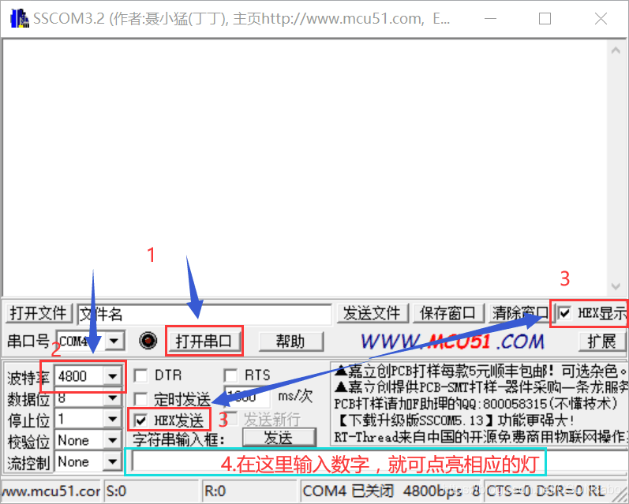Maximize the SSCOM3.2 window
Viewport: 629px width, 504px height.
click(x=545, y=18)
